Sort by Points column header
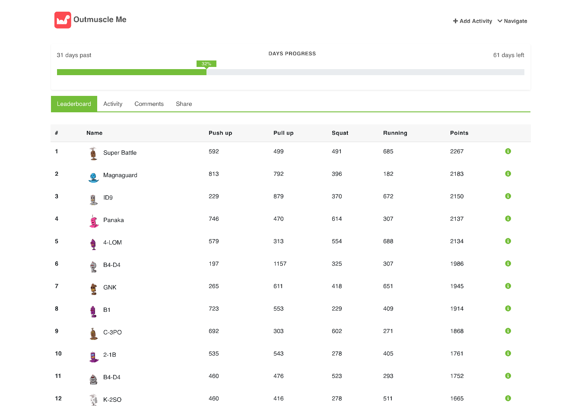This screenshot has width=584, height=406. [x=459, y=133]
